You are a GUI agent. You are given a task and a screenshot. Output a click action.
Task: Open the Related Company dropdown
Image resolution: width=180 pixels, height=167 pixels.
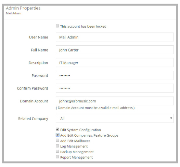[x=115, y=118]
